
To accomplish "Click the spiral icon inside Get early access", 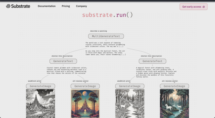I will tap(204, 7).
